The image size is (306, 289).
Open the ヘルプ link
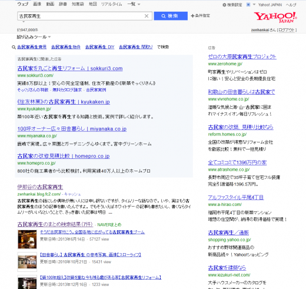click(x=291, y=5)
